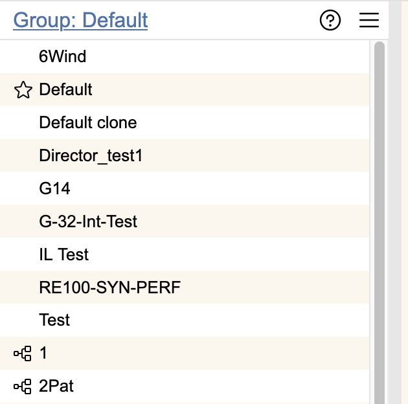Select the 2Pat cluster entry

pos(185,386)
